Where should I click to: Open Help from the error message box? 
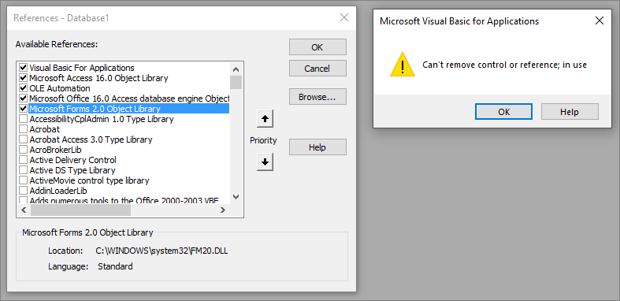pos(570,112)
